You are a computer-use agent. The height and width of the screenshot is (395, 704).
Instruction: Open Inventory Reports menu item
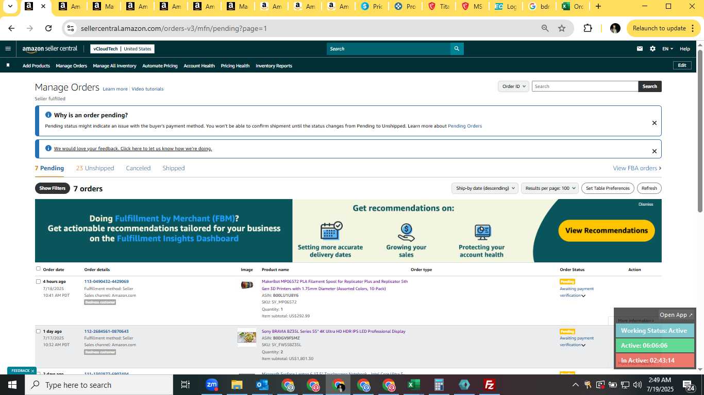[274, 66]
